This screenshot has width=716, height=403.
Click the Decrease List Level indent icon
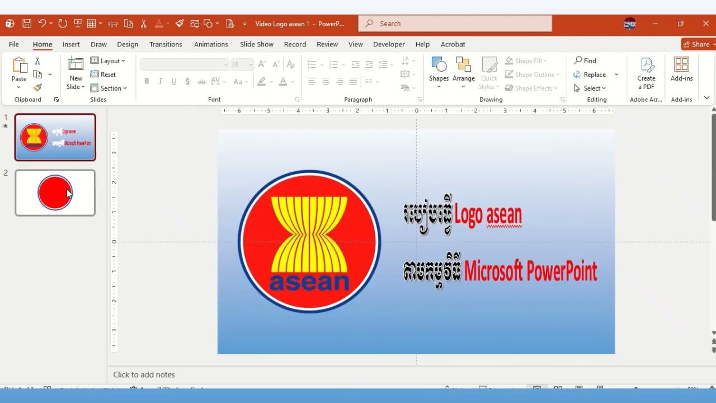pos(355,64)
